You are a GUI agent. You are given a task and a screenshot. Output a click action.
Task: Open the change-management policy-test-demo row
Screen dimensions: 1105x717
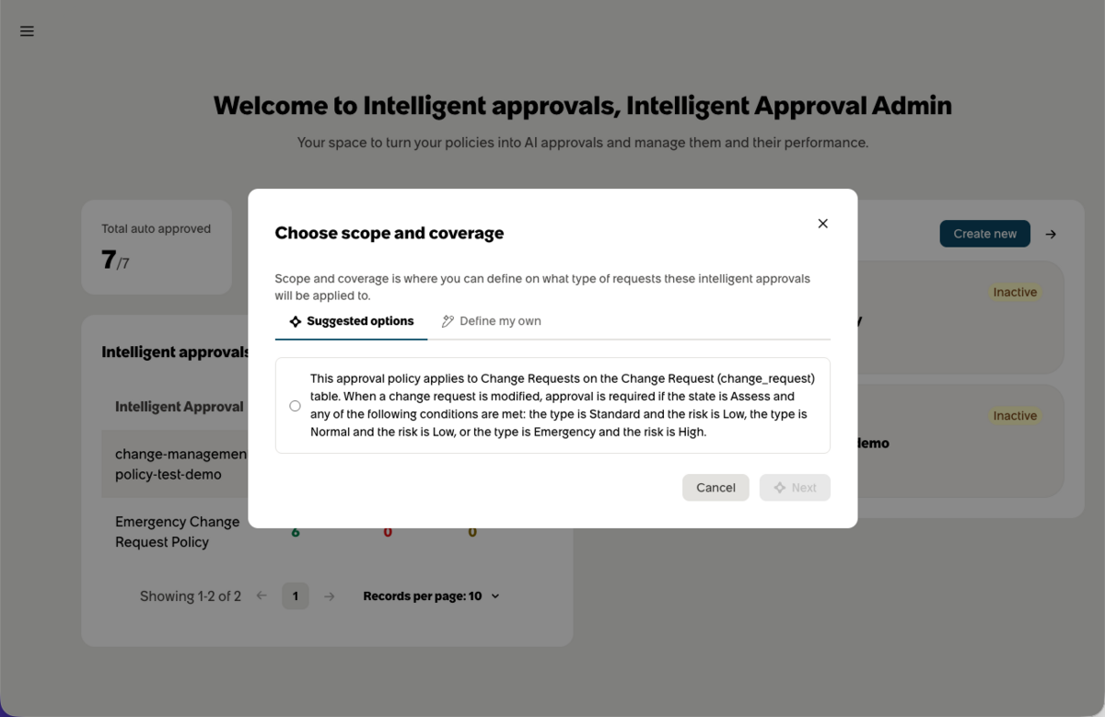click(175, 464)
